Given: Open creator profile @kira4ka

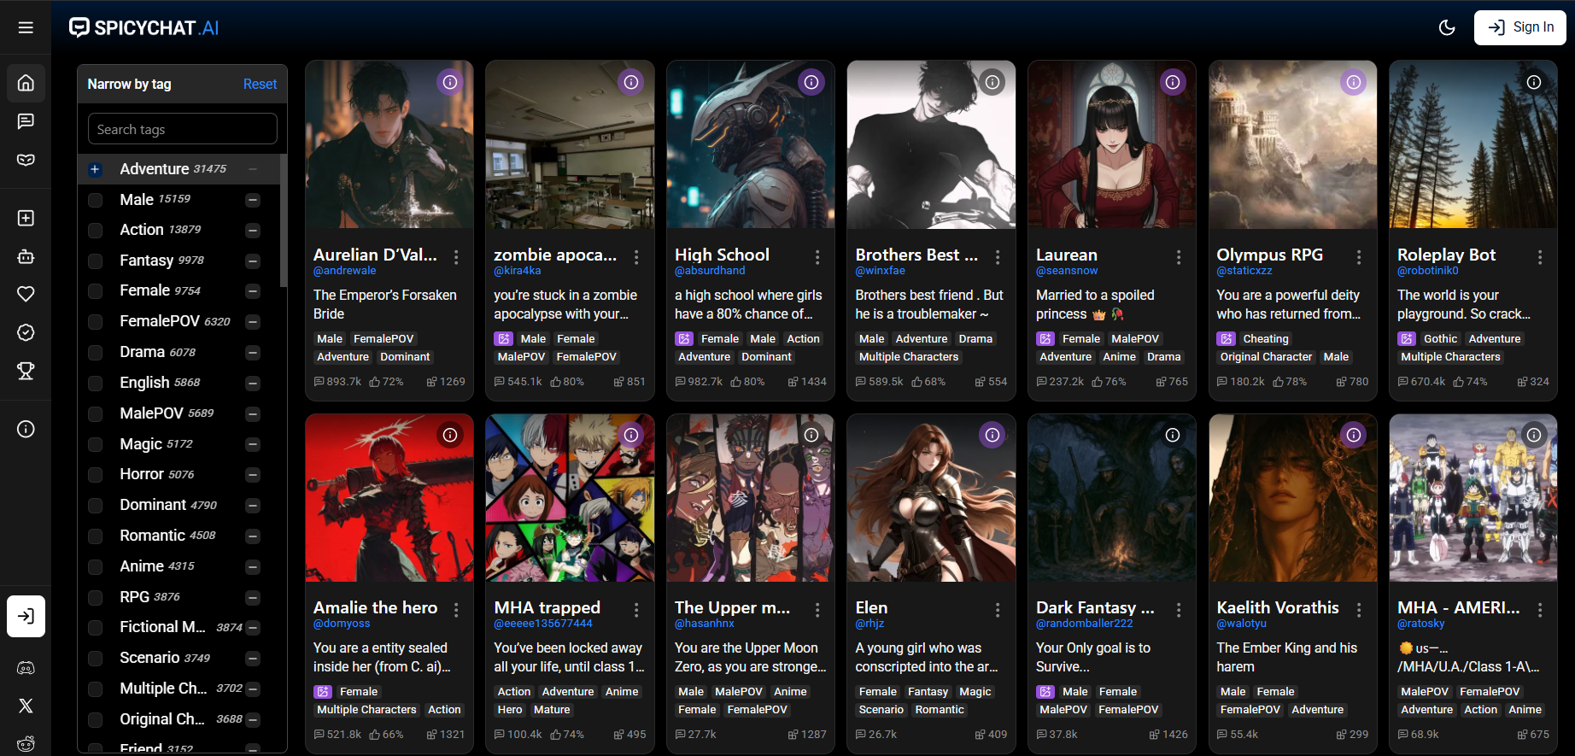Looking at the screenshot, I should (518, 271).
